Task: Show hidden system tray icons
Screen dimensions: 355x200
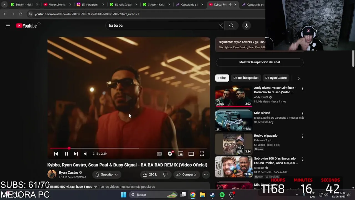Action: 297,195
